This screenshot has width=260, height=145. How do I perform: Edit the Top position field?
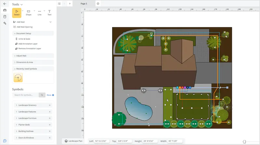(x=124, y=141)
